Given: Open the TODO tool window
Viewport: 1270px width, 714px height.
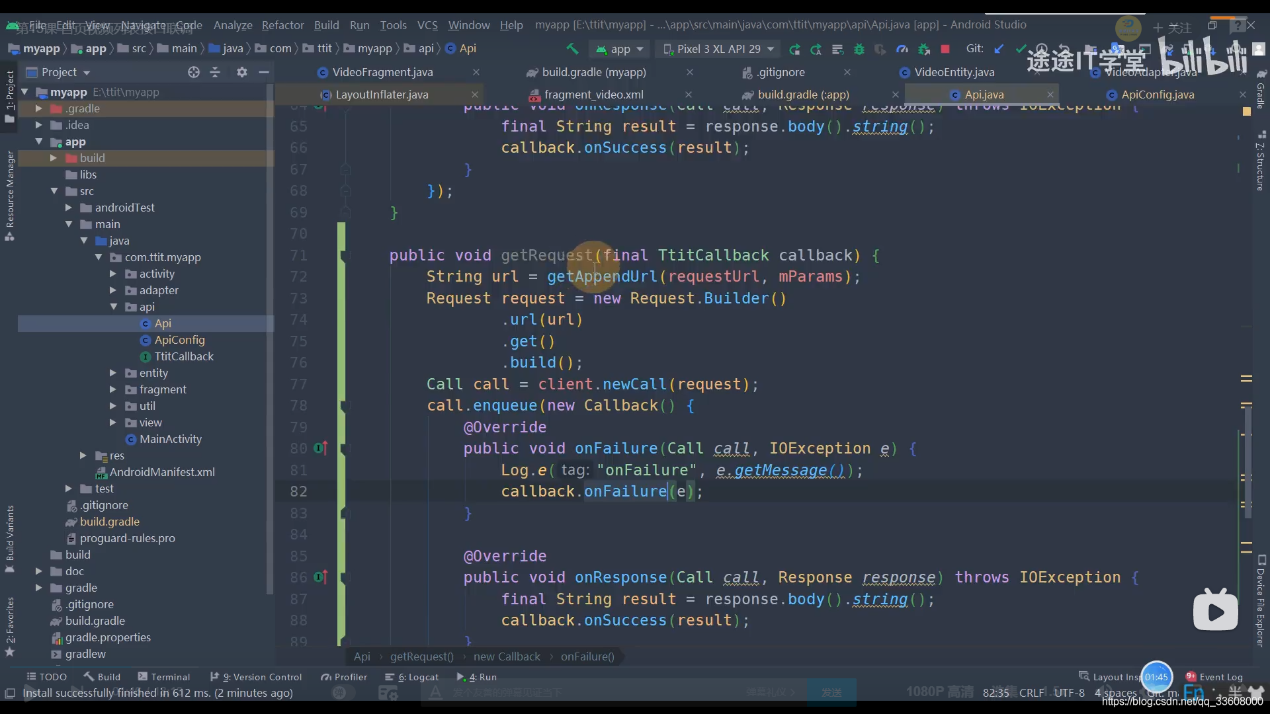Looking at the screenshot, I should coord(46,677).
